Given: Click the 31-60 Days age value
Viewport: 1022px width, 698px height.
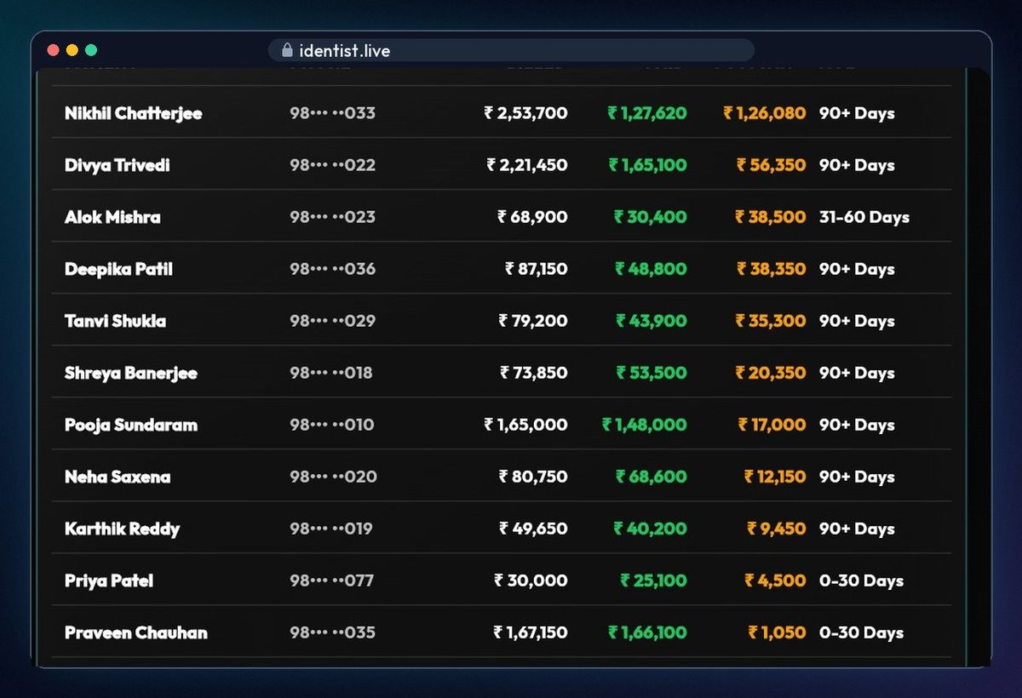Looking at the screenshot, I should [864, 217].
